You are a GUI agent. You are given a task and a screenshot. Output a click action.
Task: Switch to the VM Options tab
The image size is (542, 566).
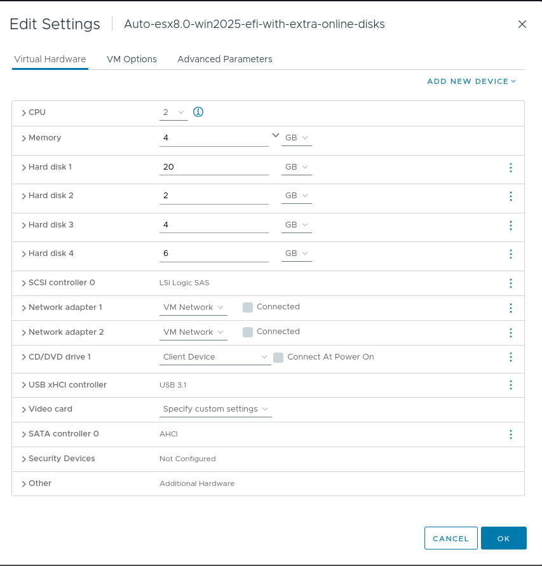point(132,59)
